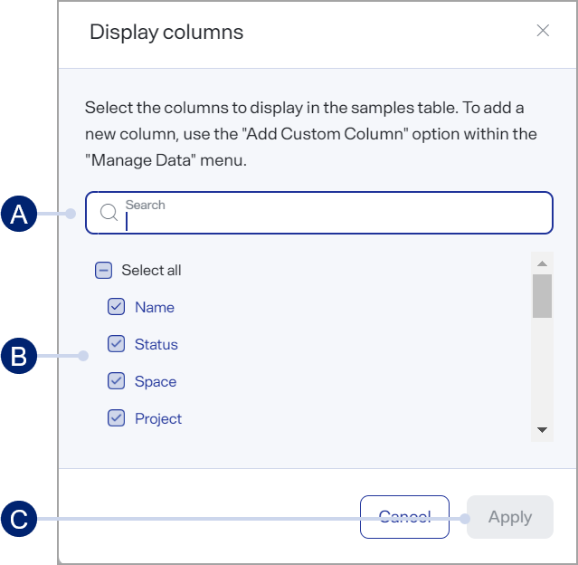Click the Apply button
578x565 pixels.
(510, 517)
